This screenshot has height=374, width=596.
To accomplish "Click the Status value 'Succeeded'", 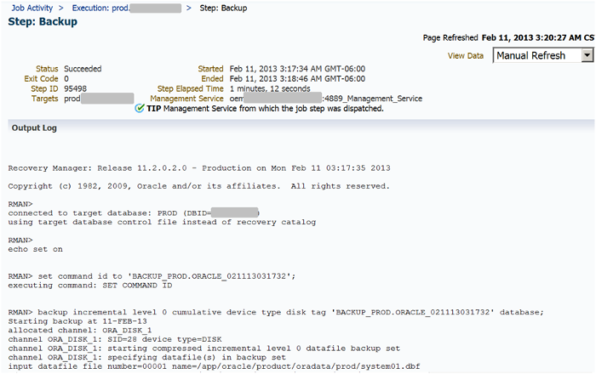I will [83, 69].
